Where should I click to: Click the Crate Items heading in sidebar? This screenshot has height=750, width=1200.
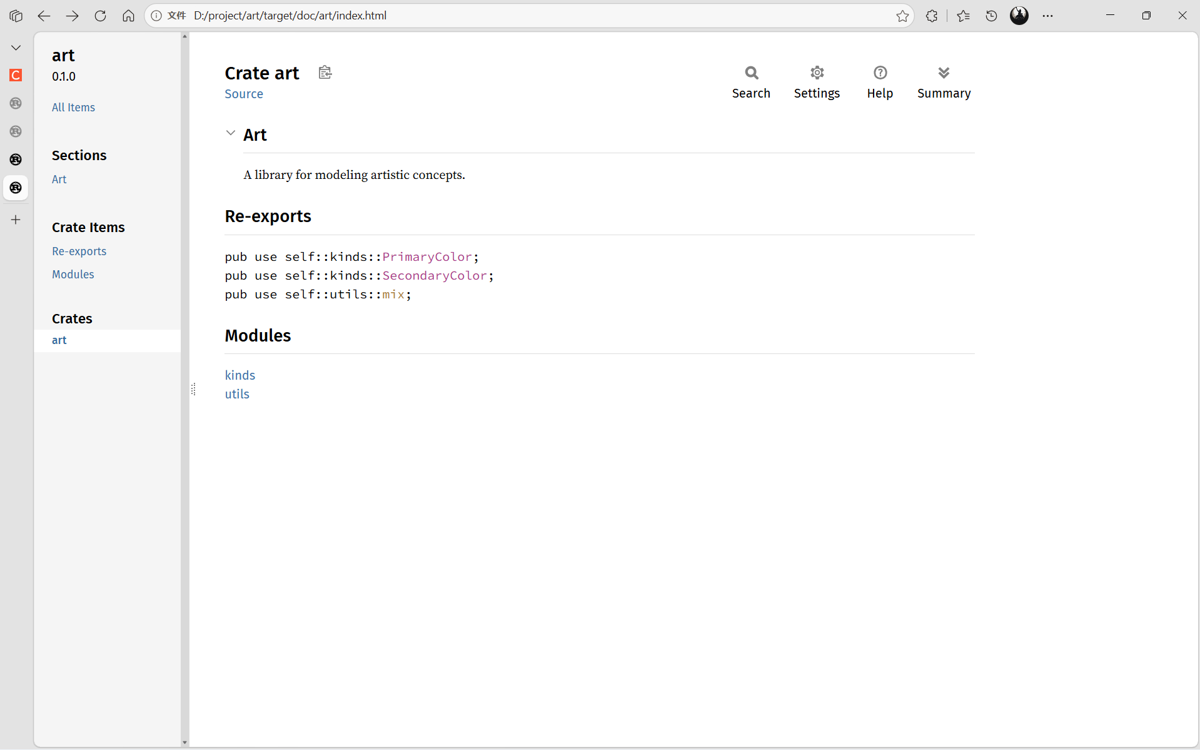88,228
